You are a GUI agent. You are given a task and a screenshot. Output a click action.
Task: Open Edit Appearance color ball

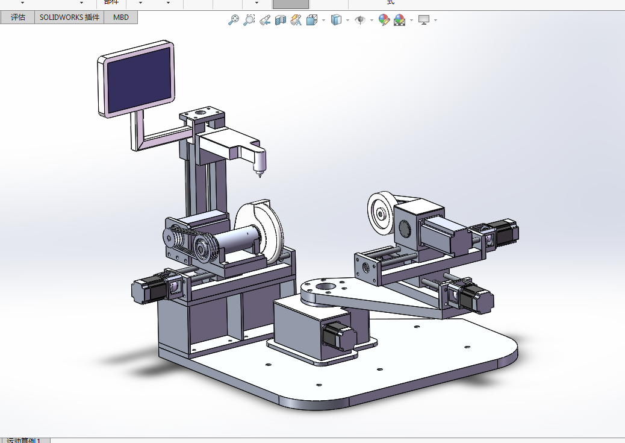384,19
